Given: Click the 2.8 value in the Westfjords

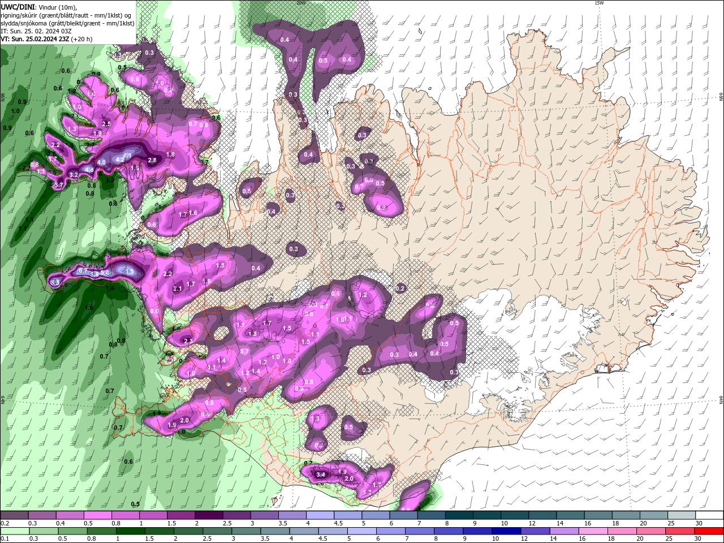Looking at the screenshot, I should (152, 160).
